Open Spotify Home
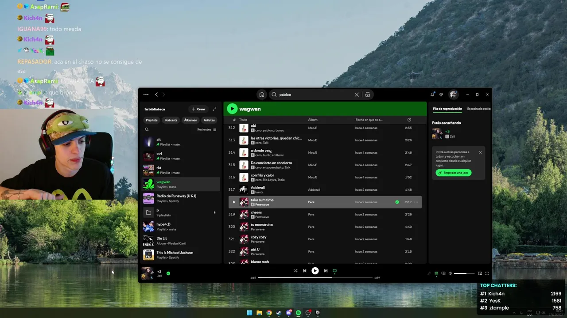Screen dimensions: 567x318 point(262,95)
